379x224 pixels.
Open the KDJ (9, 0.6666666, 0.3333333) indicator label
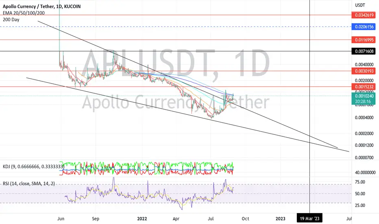(34, 166)
